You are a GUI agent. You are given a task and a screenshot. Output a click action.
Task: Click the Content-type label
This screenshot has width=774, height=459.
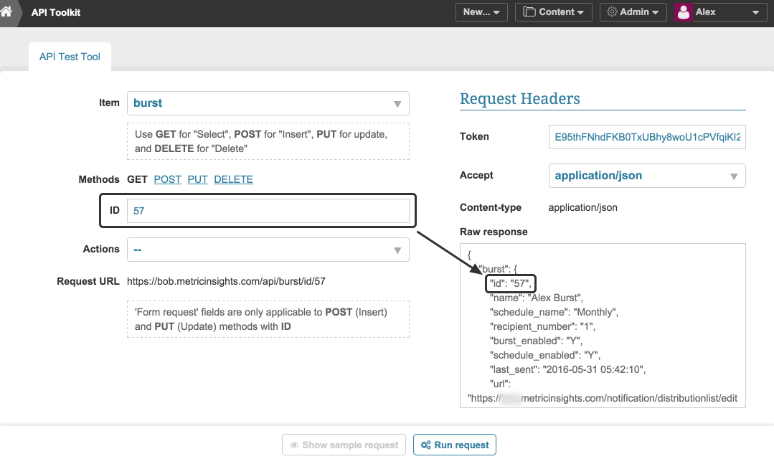(491, 207)
